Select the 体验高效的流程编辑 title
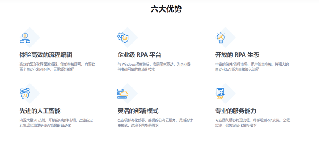 pos(46,55)
